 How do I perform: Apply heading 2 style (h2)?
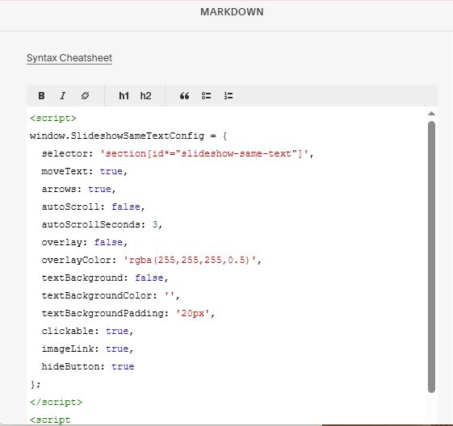tap(145, 95)
